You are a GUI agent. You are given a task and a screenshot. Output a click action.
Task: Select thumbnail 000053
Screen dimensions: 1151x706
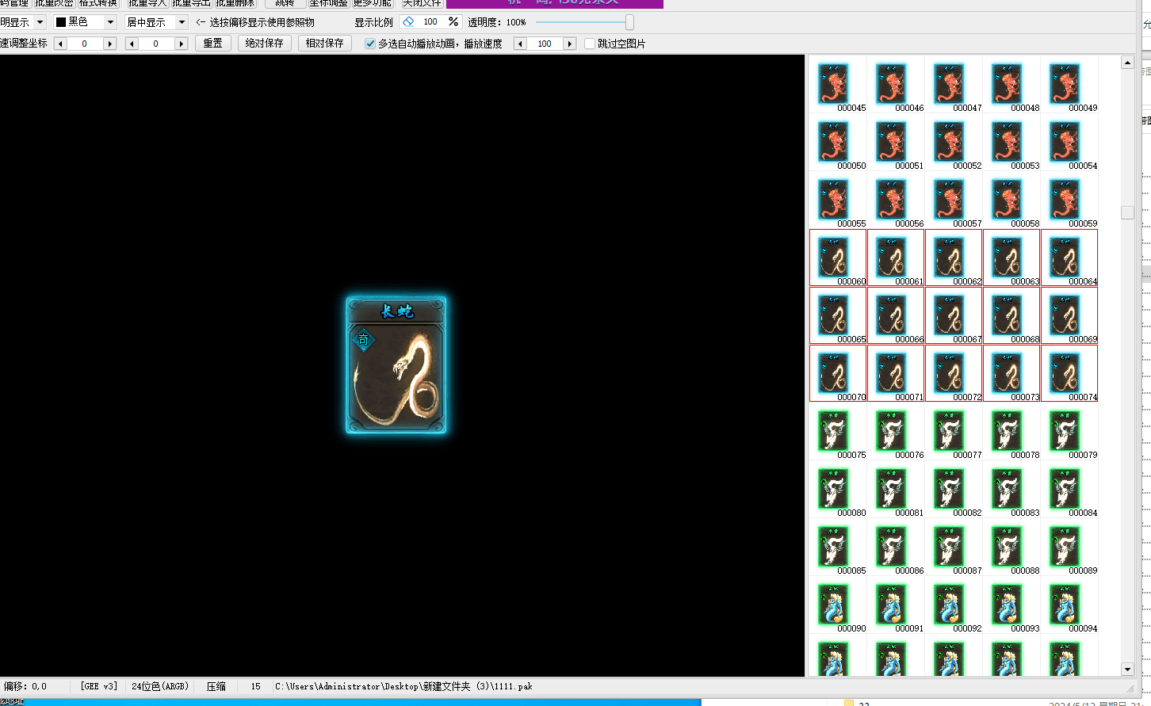[x=1011, y=142]
